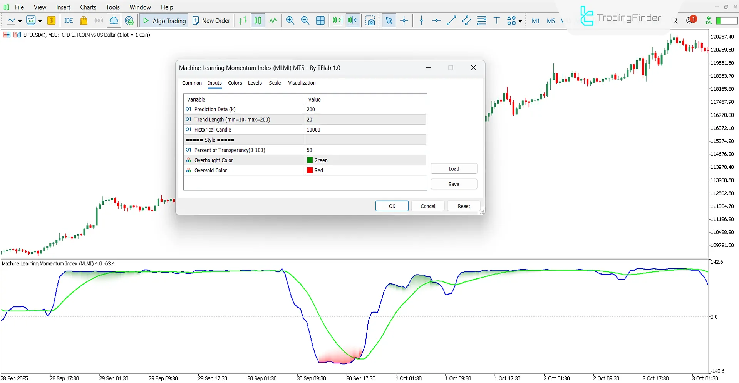739x383 pixels.
Task: Open the Charts menu
Action: click(88, 7)
